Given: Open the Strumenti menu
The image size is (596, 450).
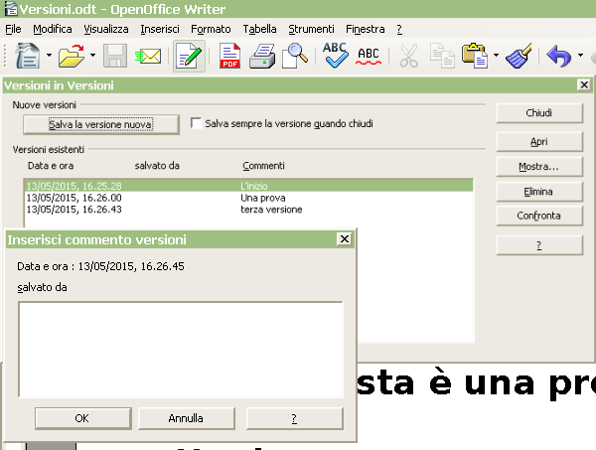Looking at the screenshot, I should 311,29.
